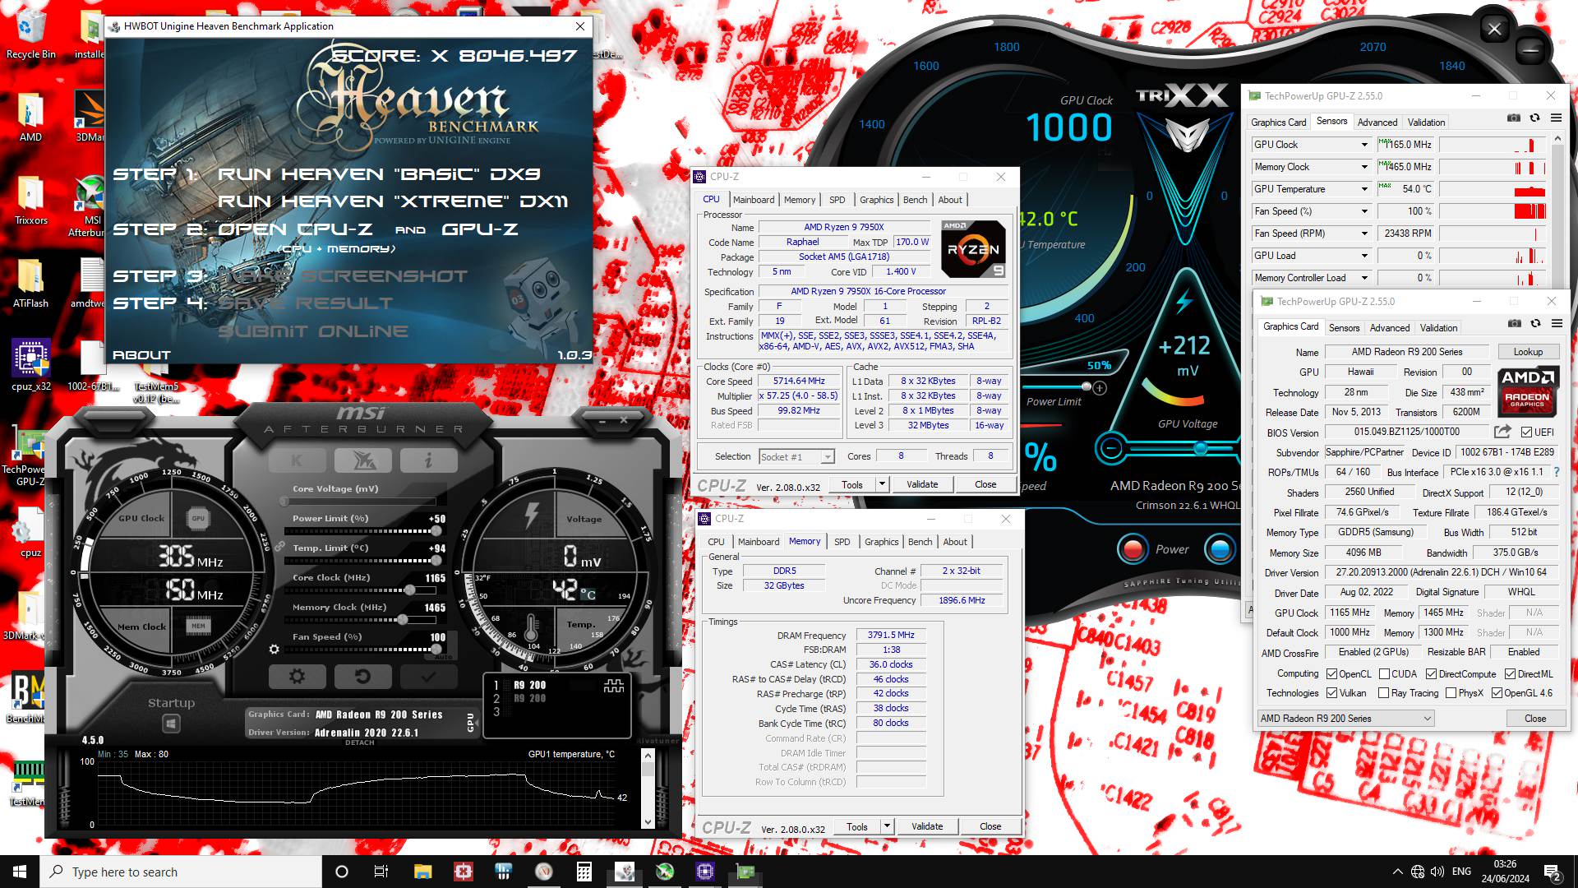This screenshot has width=1578, height=888.
Task: Click TRIXX GPU Voltage minus circle button
Action: coord(1110,448)
